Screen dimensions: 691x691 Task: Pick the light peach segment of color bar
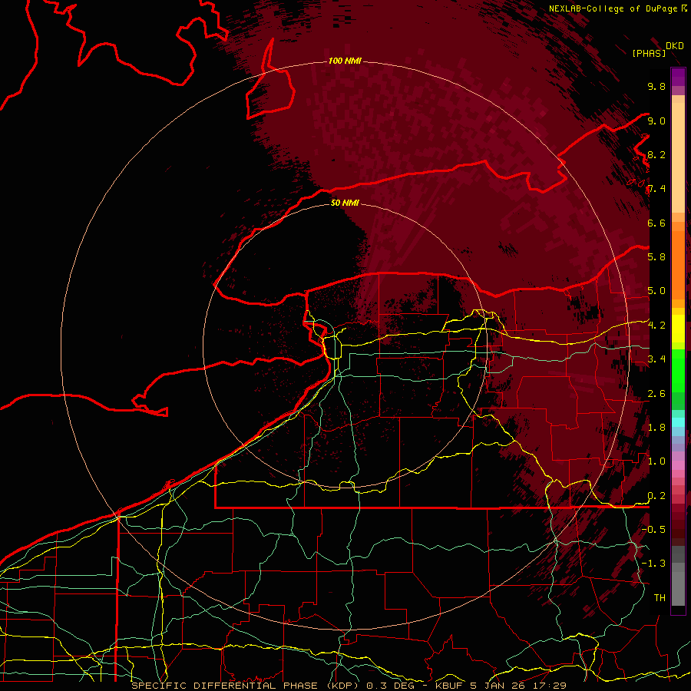[x=678, y=157]
